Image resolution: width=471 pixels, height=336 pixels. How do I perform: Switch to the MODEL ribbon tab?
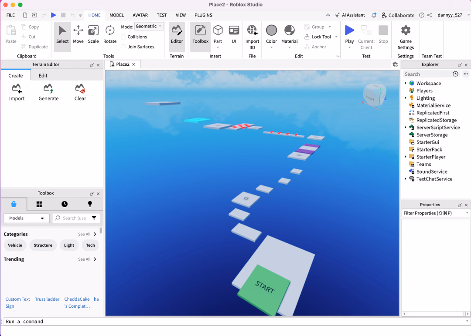116,15
